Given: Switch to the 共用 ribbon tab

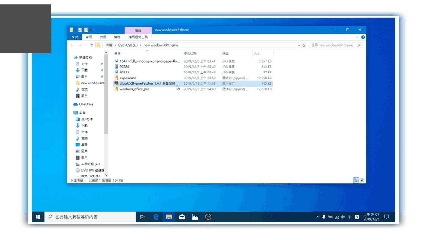Looking at the screenshot, I should click(103, 37).
